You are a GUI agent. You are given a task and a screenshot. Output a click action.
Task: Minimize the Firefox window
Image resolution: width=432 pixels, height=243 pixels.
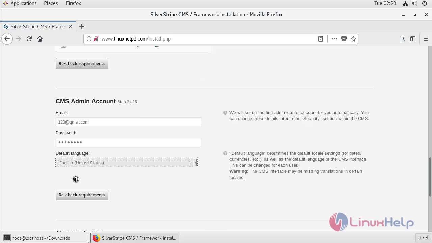coord(403,15)
